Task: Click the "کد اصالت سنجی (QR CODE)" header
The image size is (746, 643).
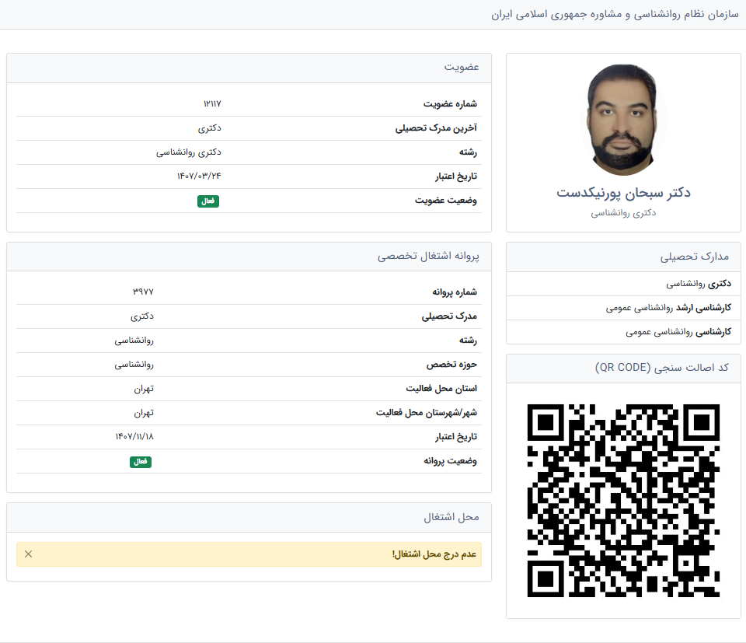Action: pos(623,369)
